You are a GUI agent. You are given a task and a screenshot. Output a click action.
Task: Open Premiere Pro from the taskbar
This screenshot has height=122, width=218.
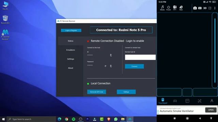[88, 119]
